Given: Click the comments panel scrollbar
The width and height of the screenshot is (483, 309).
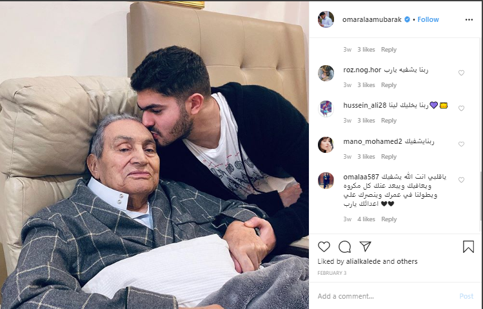Looking at the screenshot, I should [481, 195].
